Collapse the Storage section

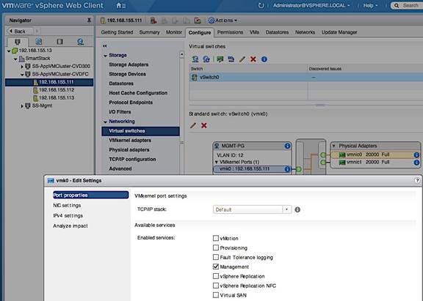105,56
